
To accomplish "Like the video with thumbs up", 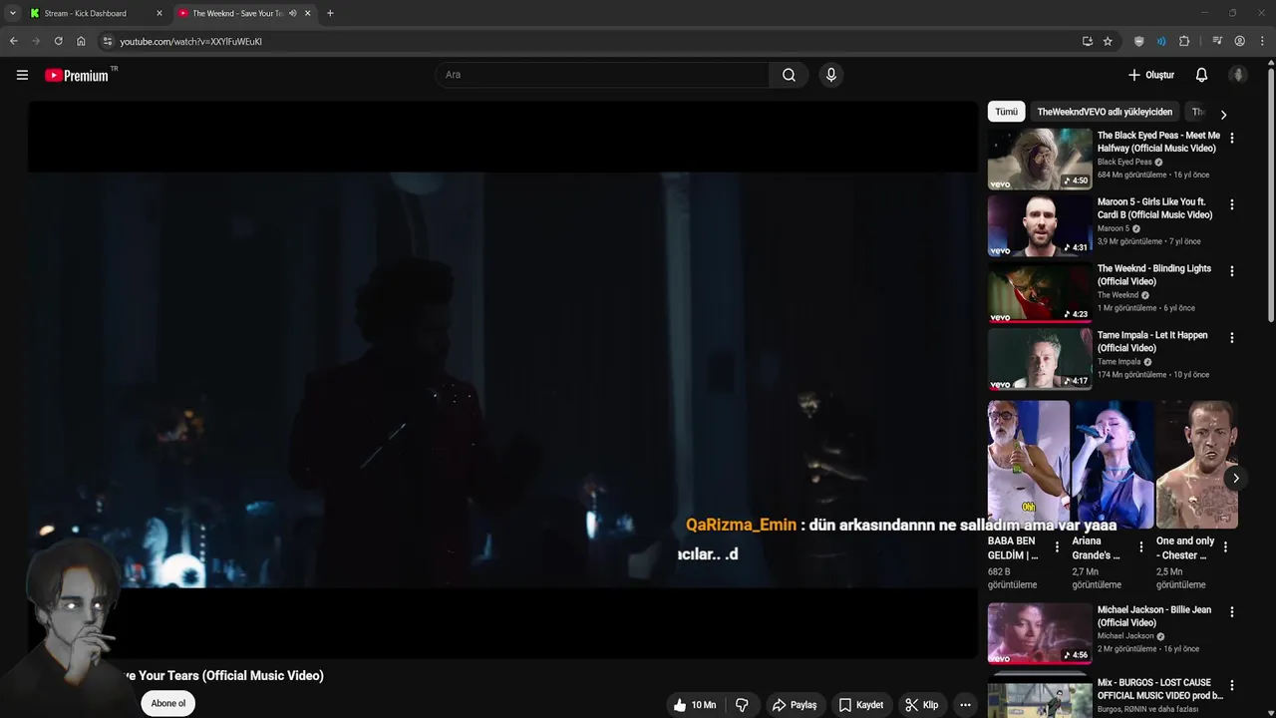I will 695,705.
